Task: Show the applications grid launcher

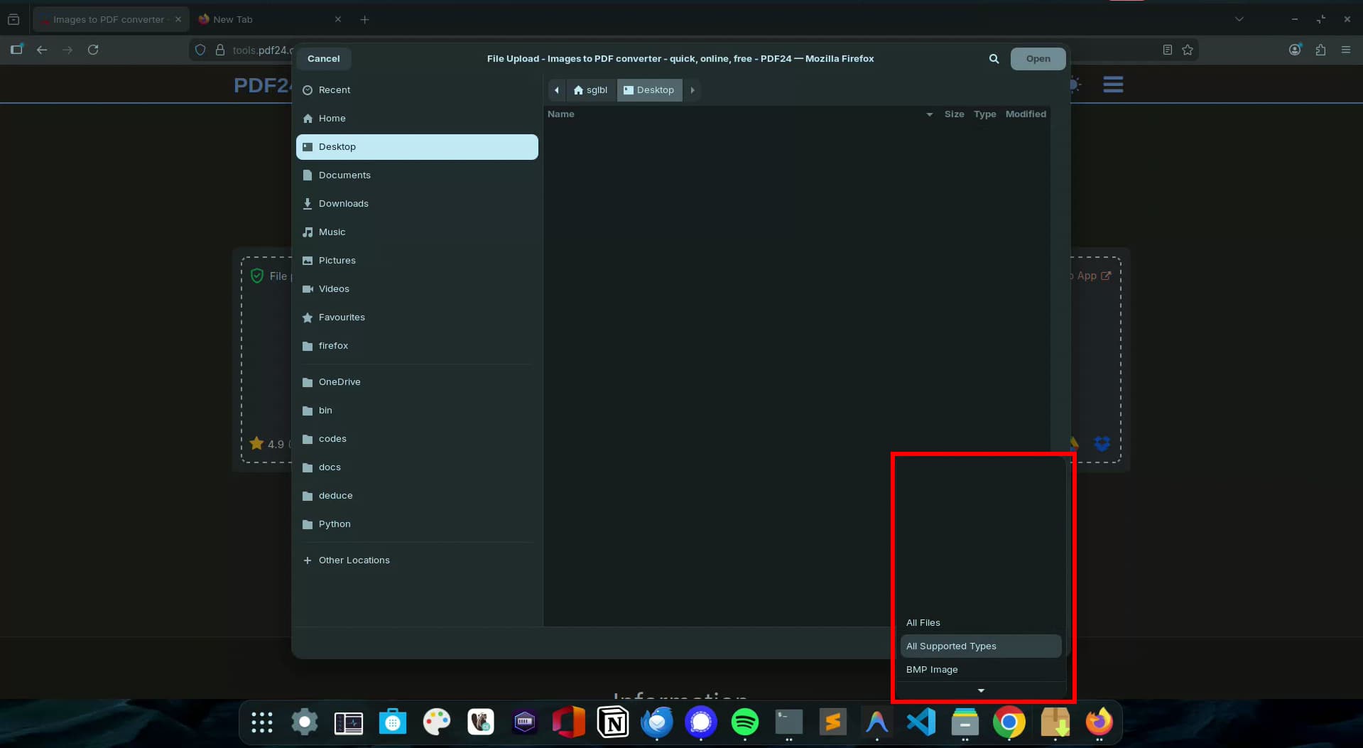Action: click(x=261, y=722)
